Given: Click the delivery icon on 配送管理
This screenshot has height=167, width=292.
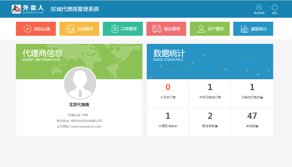Looking at the screenshot, I should pyautogui.click(x=157, y=29).
